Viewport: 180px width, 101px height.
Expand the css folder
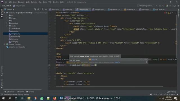(x=7, y=15)
